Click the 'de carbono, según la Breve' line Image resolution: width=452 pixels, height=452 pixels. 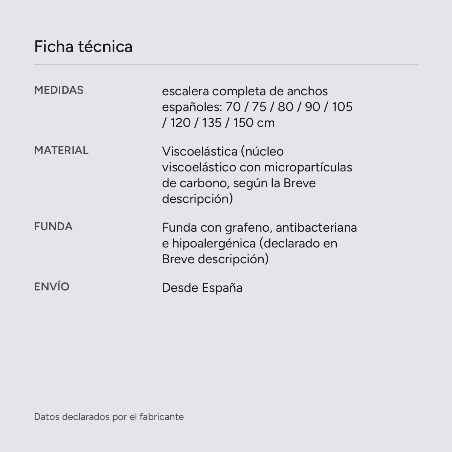click(x=239, y=183)
